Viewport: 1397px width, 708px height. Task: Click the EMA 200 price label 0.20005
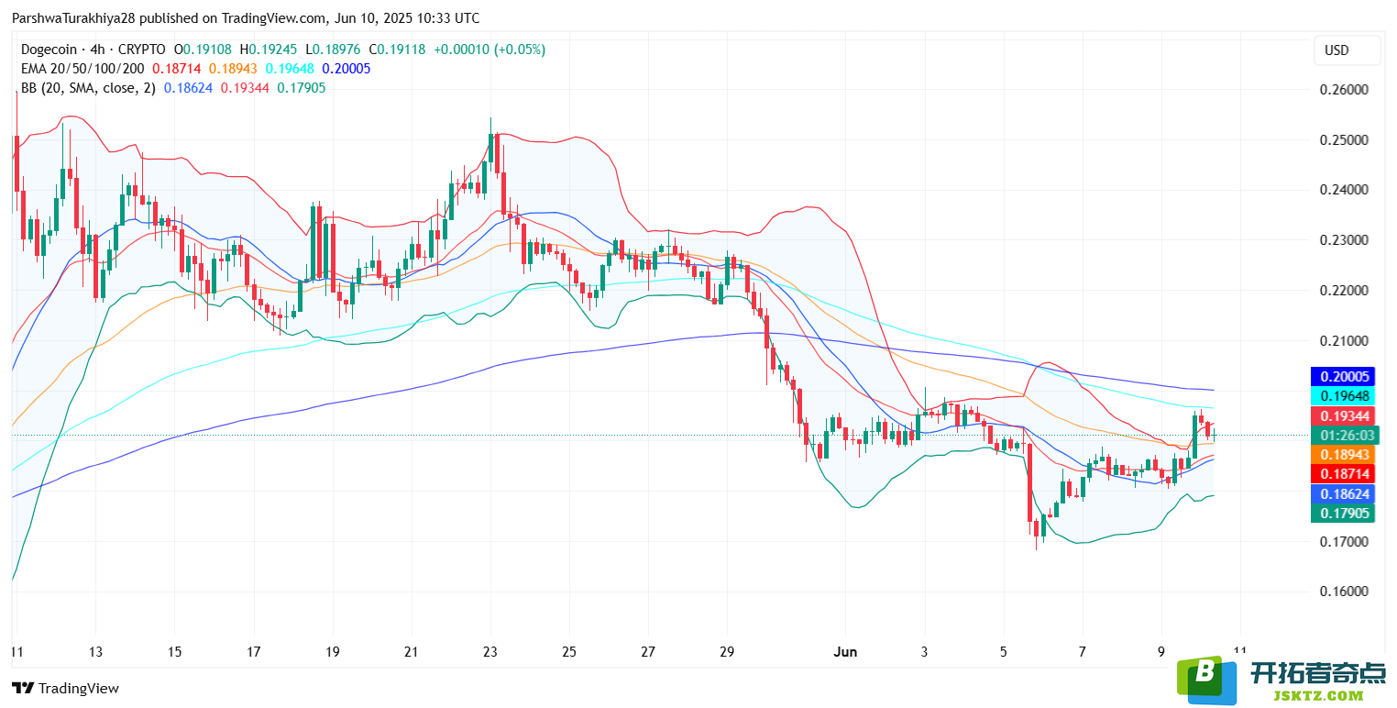[x=1345, y=376]
